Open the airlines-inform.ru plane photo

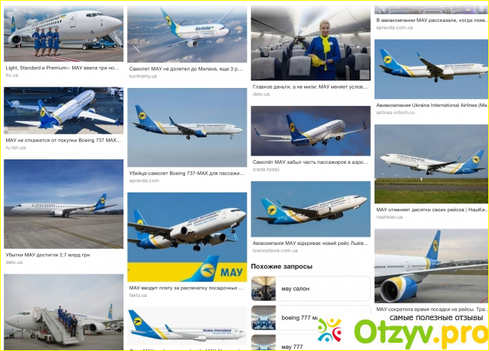(432, 69)
